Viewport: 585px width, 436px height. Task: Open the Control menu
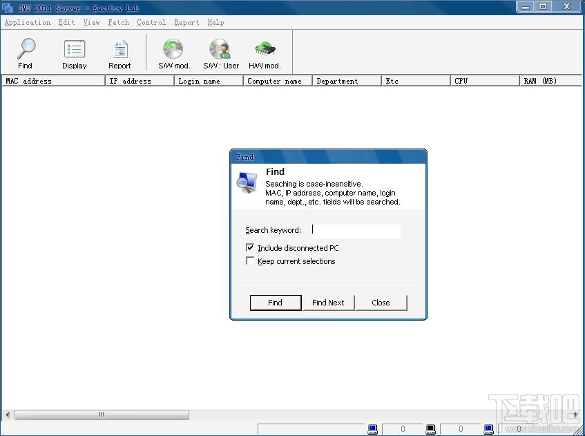151,22
